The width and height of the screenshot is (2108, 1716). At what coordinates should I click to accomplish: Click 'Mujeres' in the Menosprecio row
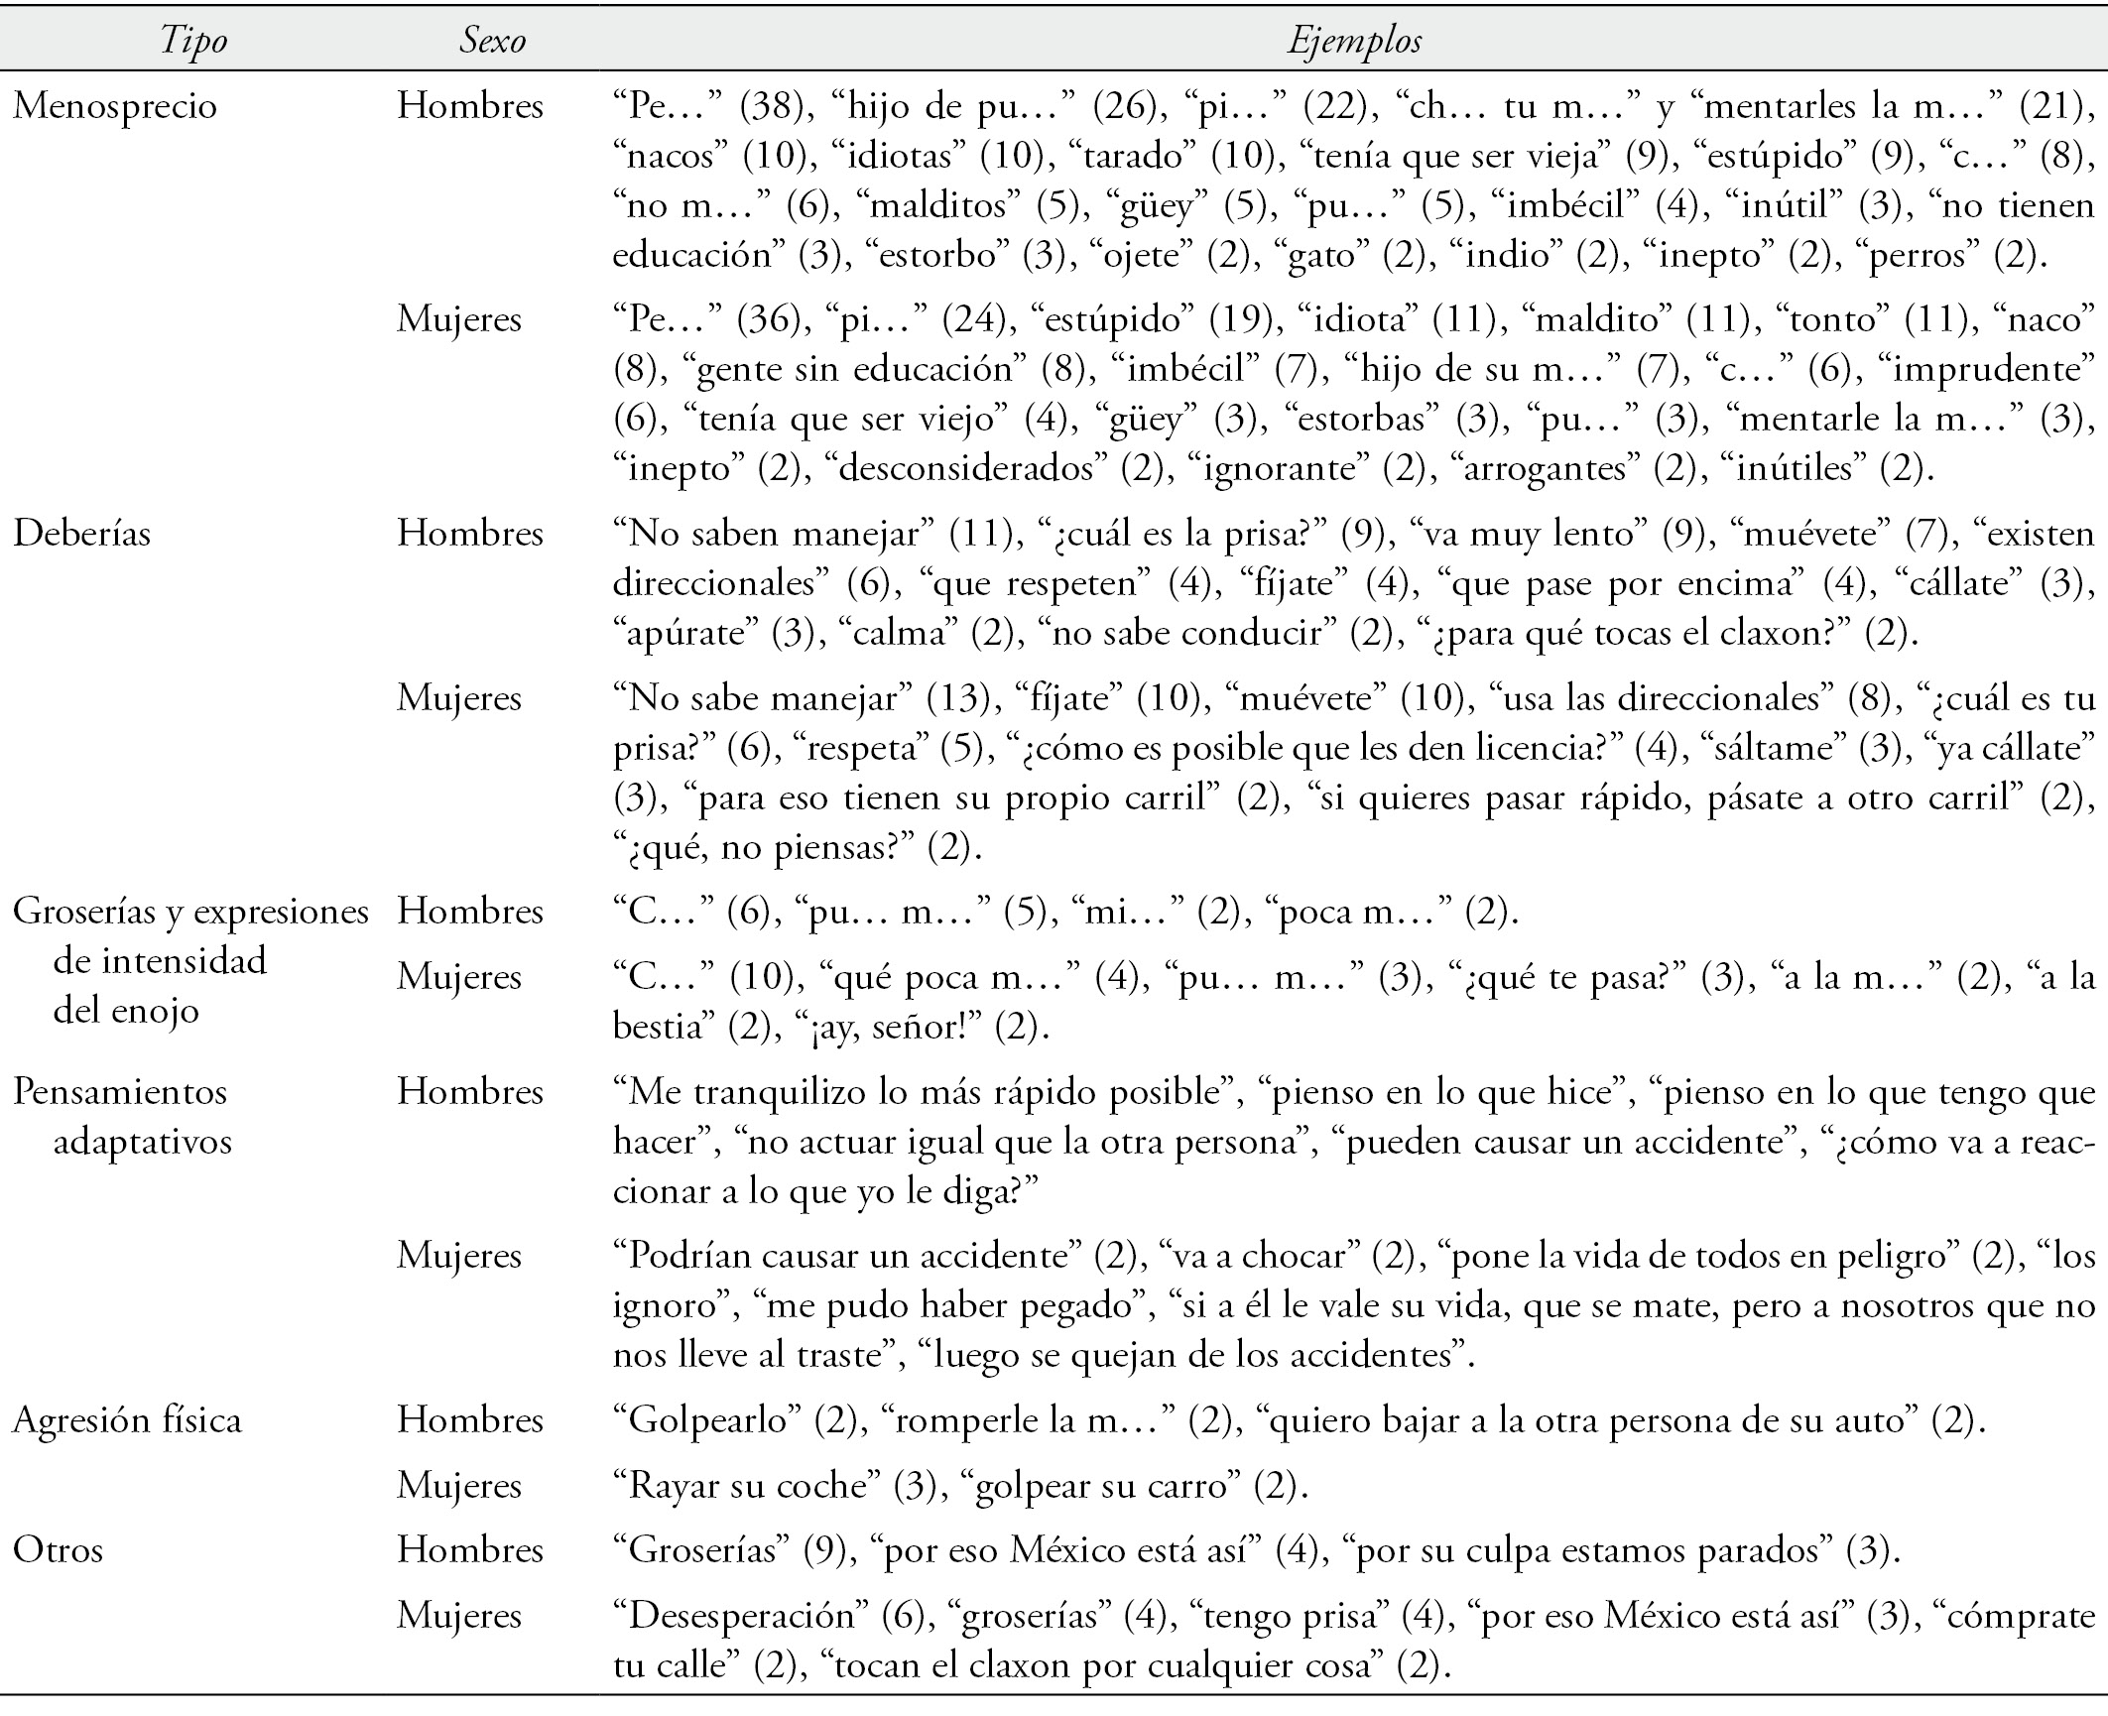459,319
